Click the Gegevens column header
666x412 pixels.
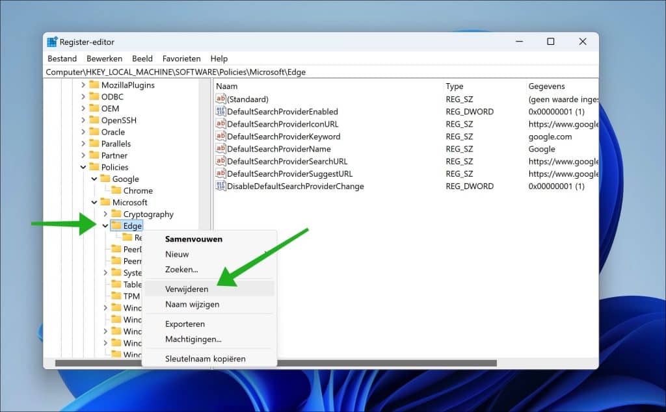563,86
